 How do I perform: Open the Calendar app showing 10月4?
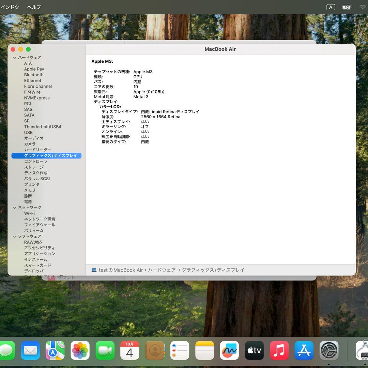click(x=129, y=350)
